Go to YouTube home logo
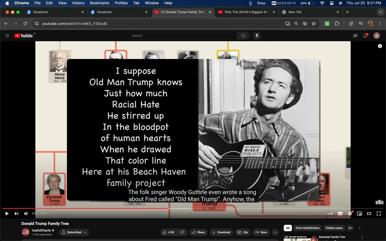 coord(24,36)
